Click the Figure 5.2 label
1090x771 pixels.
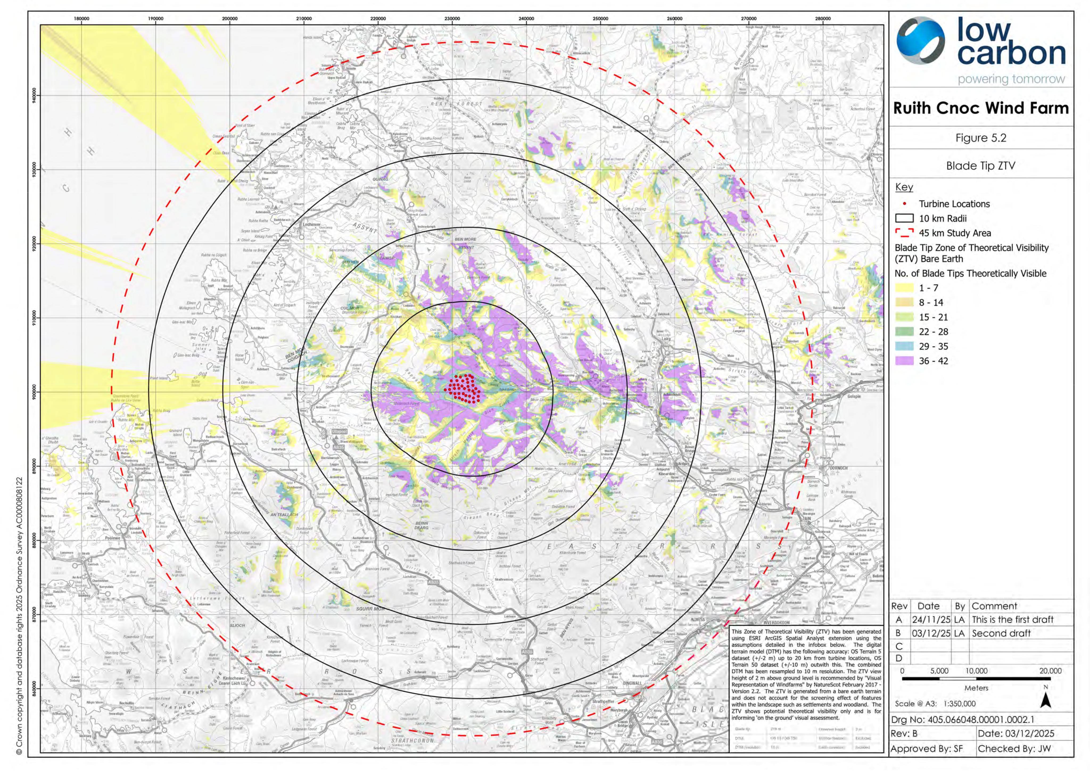pos(981,138)
